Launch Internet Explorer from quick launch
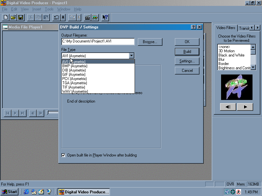Viewport: 262px width, 196px height. [26, 192]
